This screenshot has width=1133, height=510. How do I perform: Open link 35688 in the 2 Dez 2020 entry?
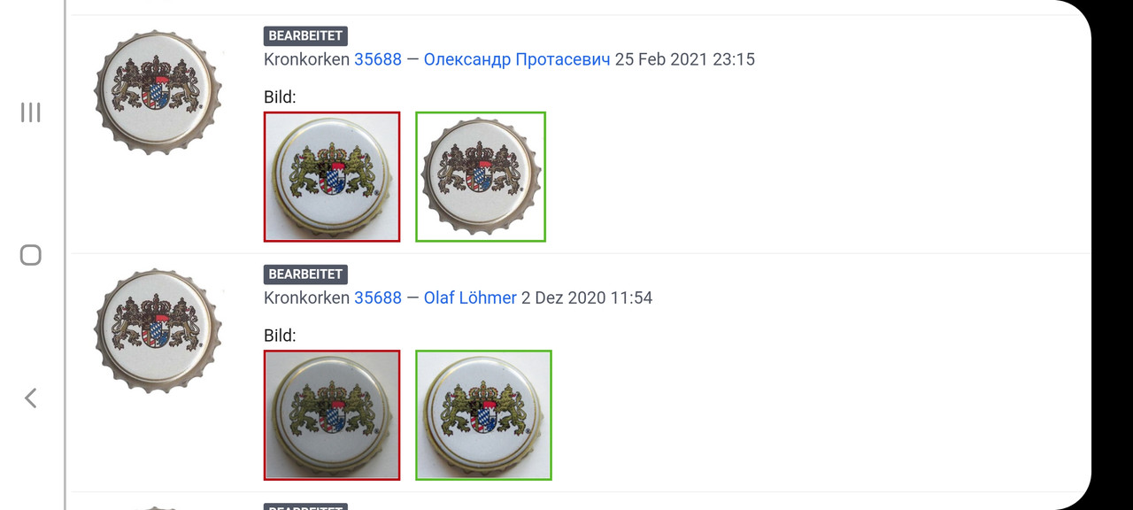pos(378,297)
